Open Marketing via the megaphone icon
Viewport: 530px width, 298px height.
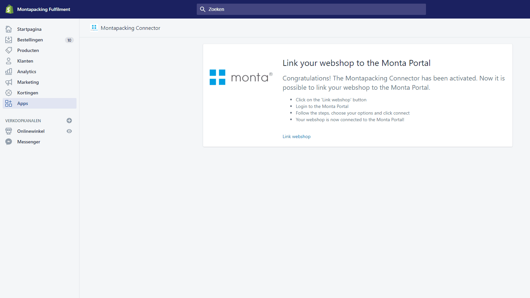9,82
